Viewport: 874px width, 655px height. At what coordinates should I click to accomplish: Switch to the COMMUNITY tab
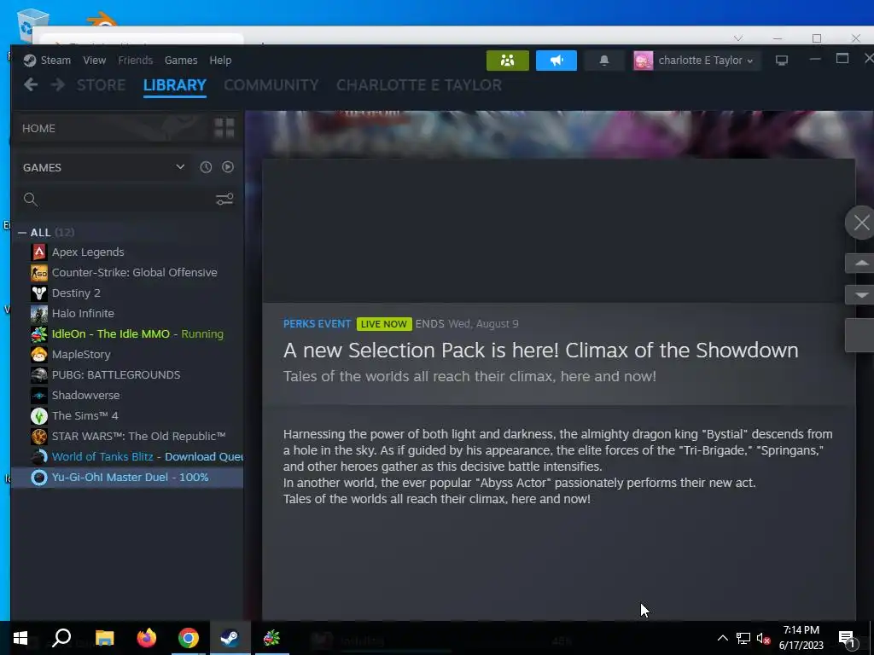pos(271,85)
